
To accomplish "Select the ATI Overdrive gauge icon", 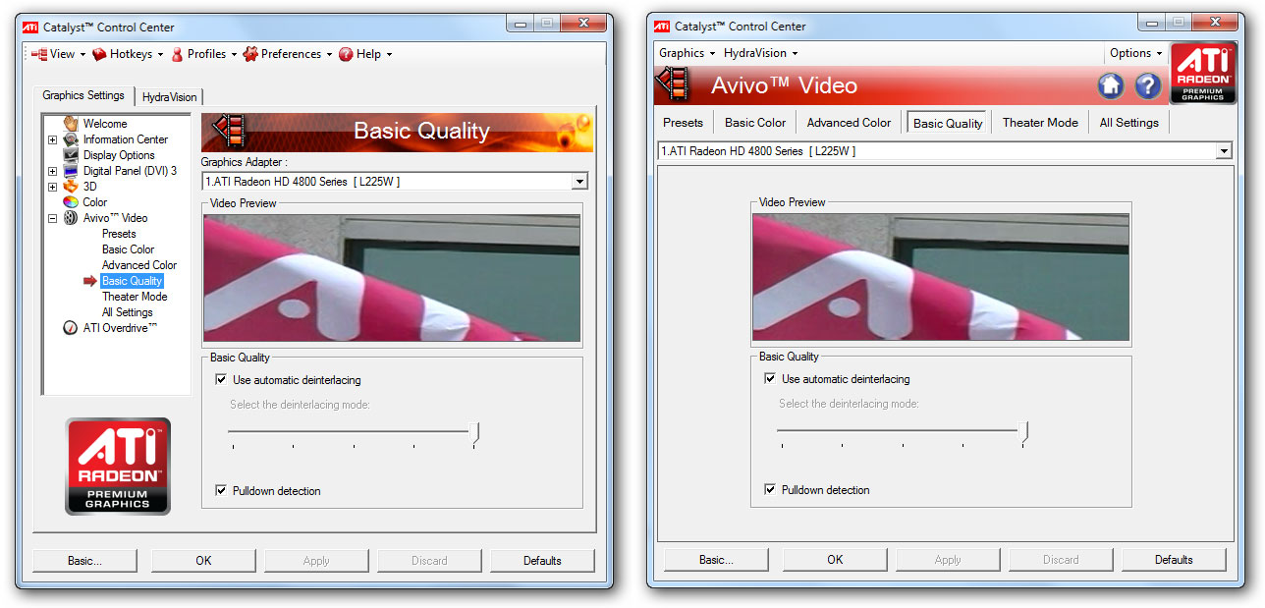I will click(71, 328).
